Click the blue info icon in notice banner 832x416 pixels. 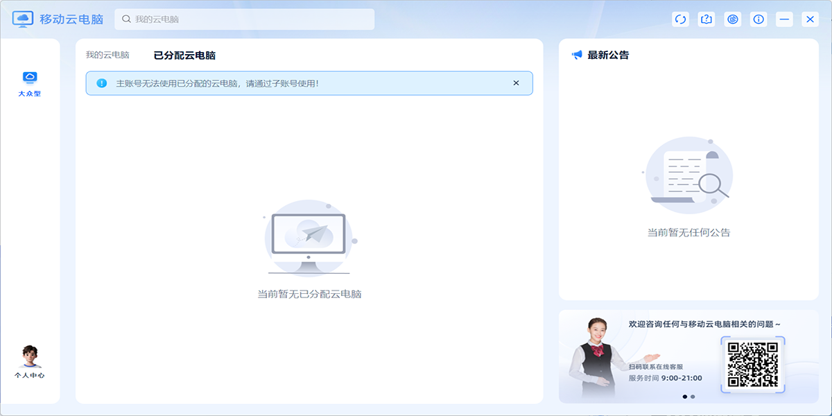tap(102, 83)
